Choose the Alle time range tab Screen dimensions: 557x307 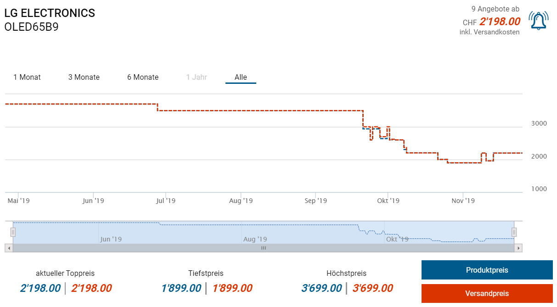[241, 77]
